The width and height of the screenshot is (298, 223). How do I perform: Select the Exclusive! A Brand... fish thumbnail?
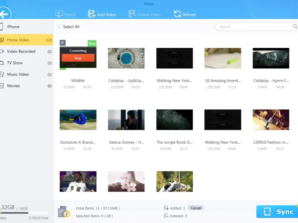(78, 120)
